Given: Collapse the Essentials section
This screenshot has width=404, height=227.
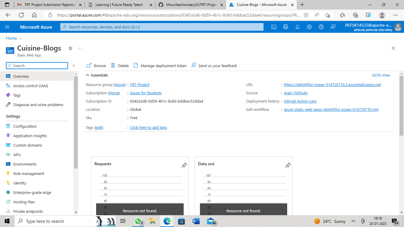Looking at the screenshot, I should [88, 75].
